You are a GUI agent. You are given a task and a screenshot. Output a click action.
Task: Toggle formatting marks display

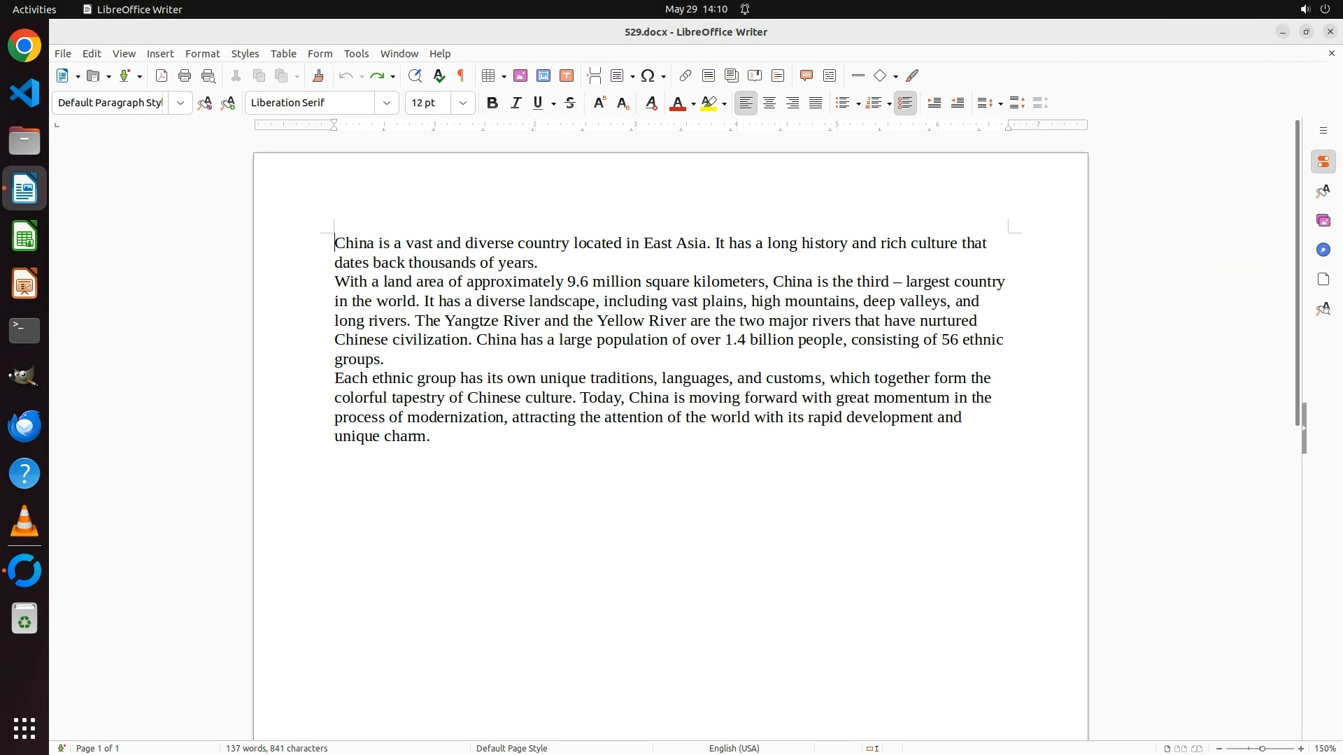coord(461,75)
